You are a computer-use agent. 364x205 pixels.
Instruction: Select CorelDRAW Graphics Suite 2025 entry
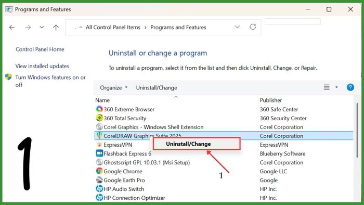(142, 136)
